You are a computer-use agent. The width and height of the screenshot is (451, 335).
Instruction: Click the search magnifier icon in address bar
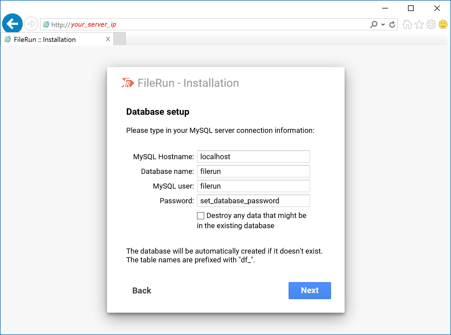click(374, 25)
